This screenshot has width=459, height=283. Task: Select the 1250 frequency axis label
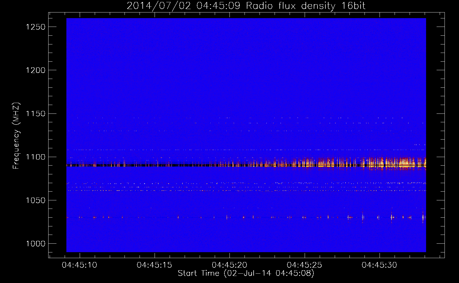click(x=35, y=27)
